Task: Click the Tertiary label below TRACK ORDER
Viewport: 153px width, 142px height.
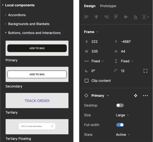Action: [12, 113]
